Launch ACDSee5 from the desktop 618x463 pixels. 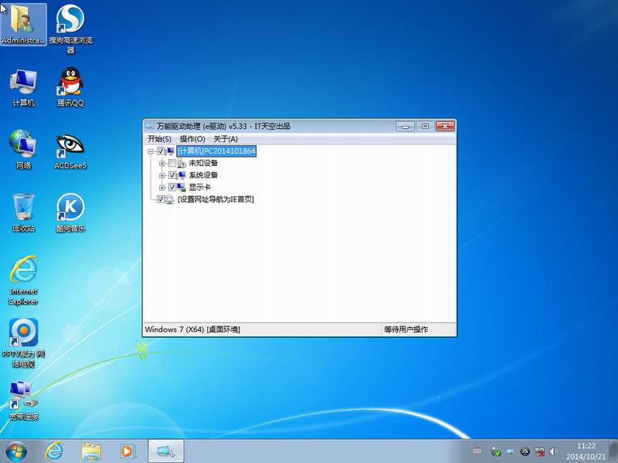[x=70, y=146]
